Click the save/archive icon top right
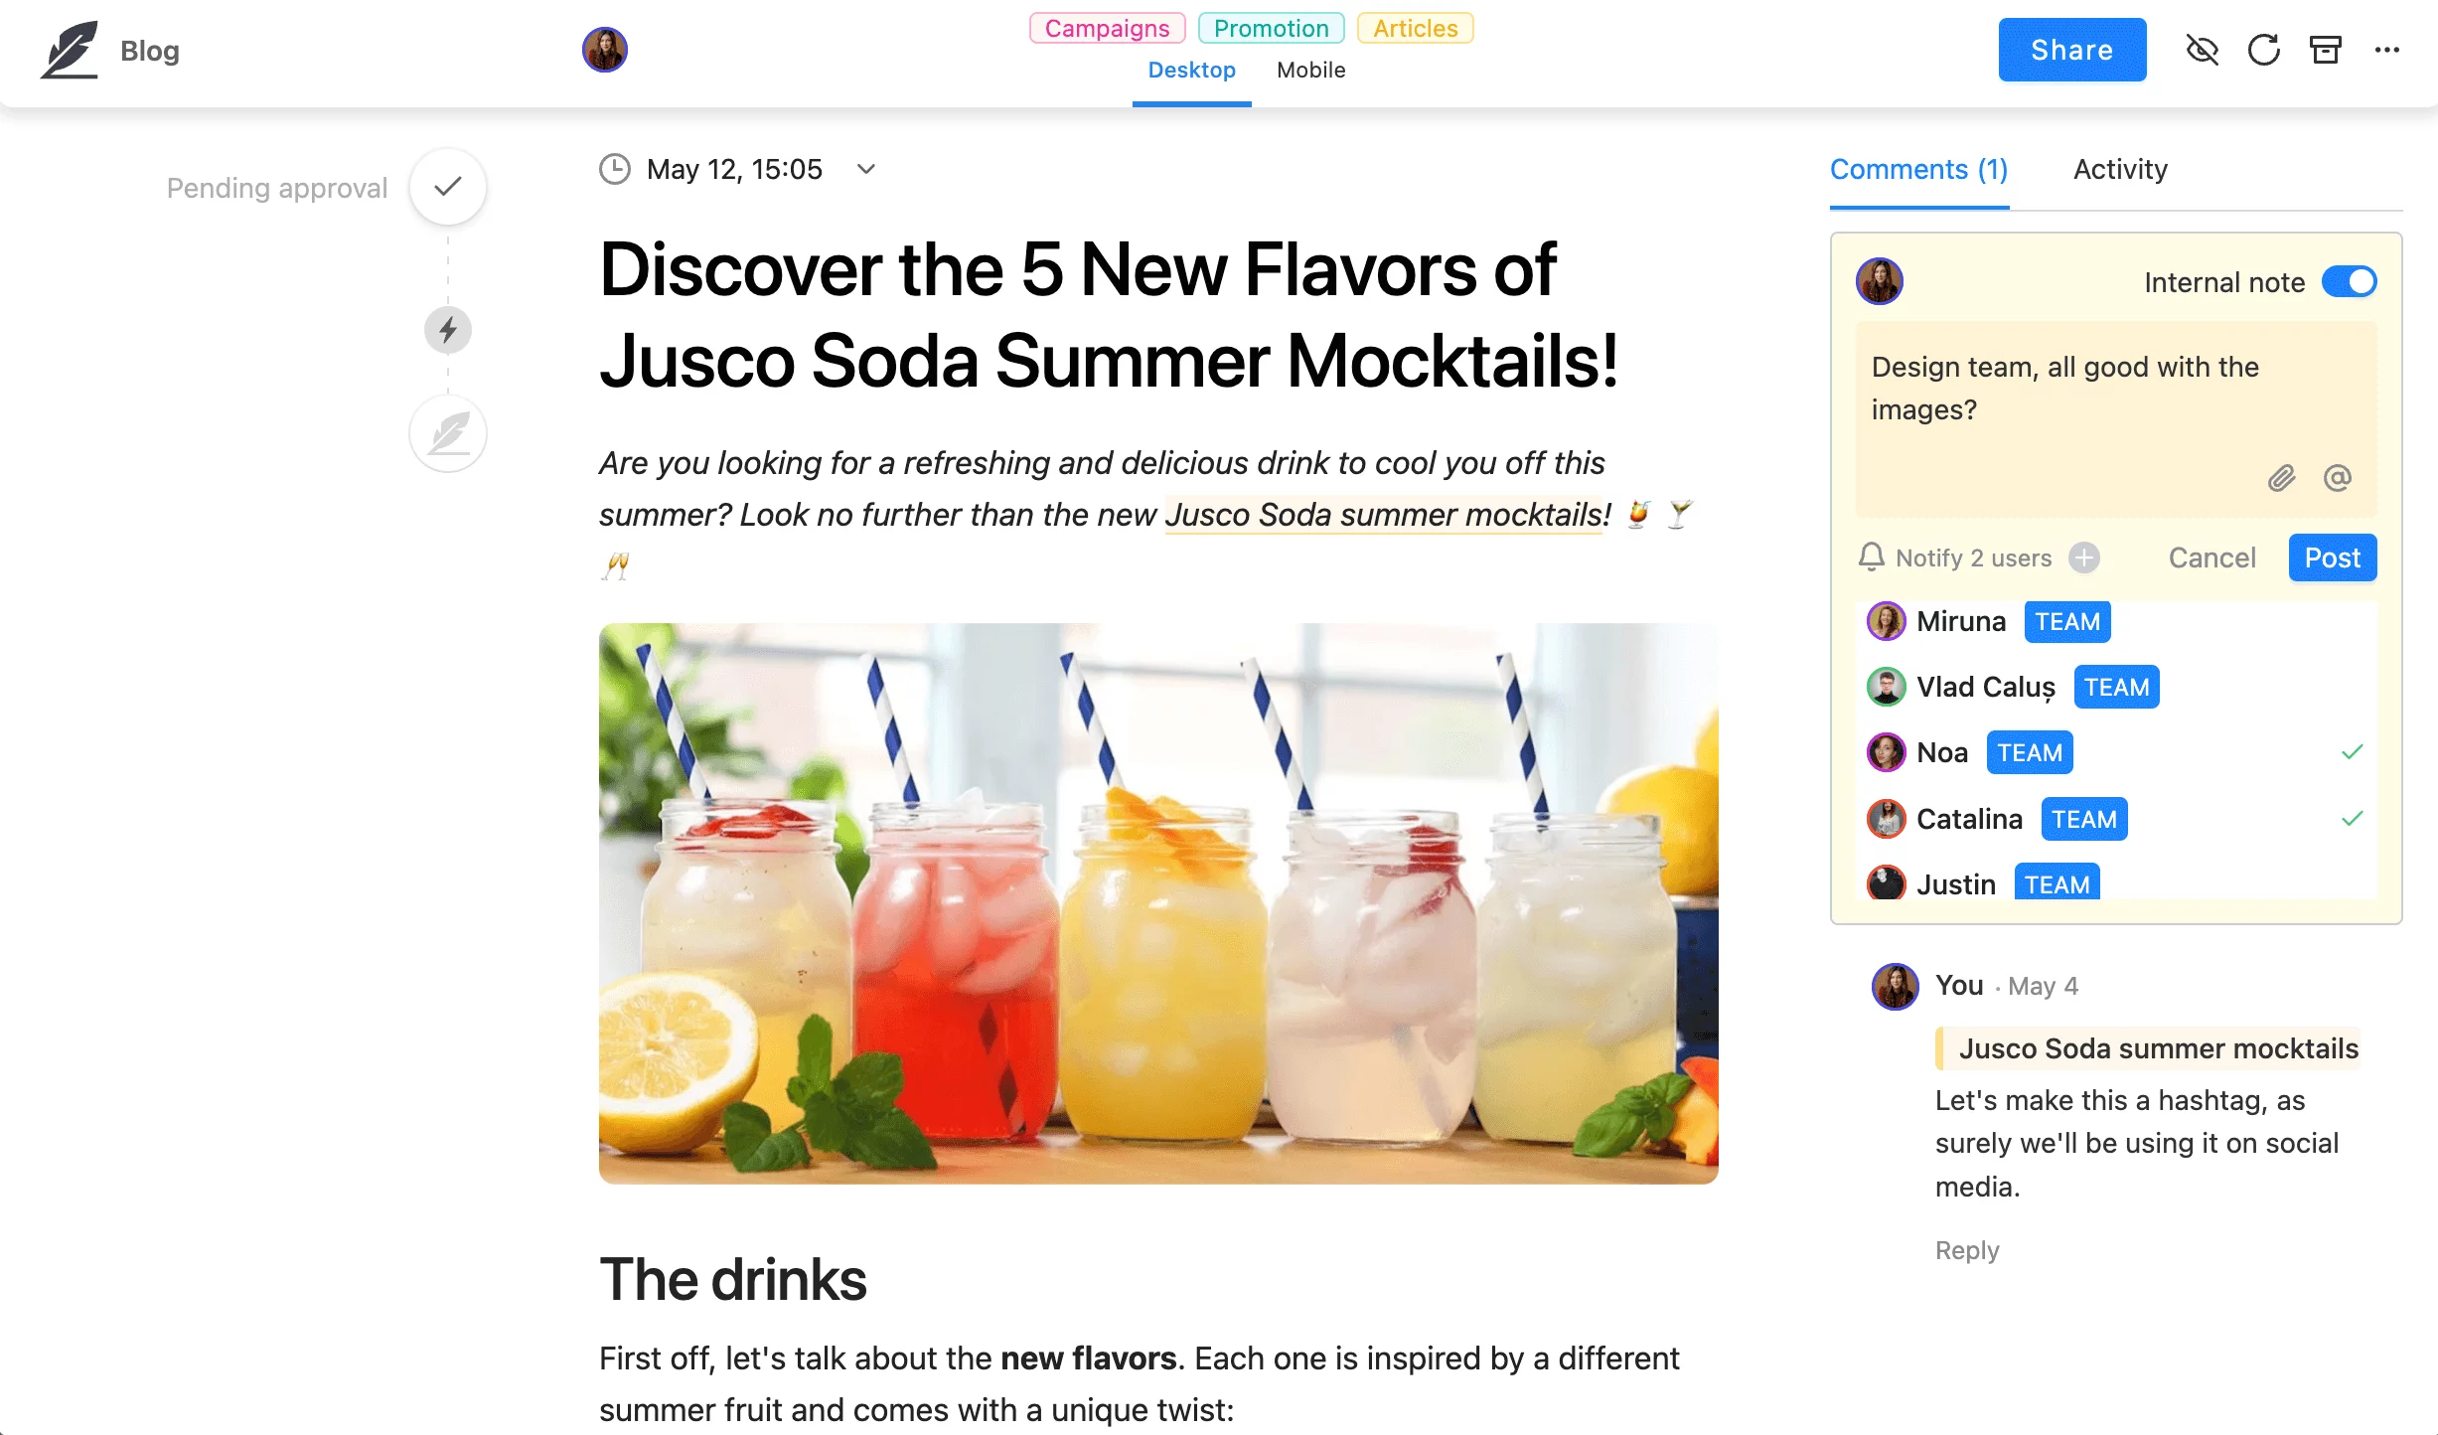 click(x=2326, y=48)
